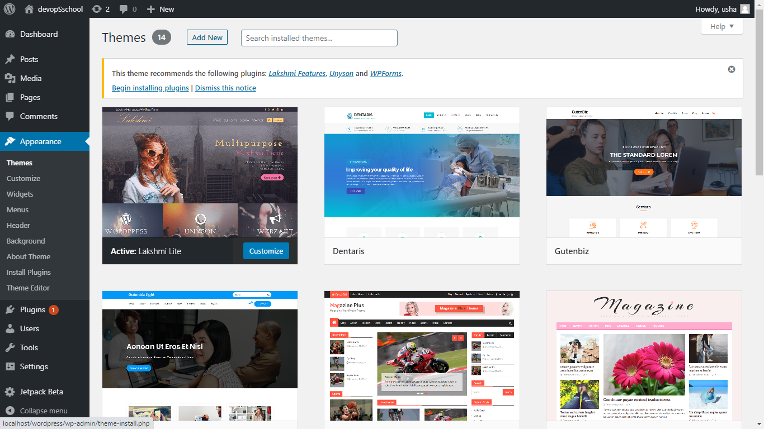The image size is (764, 429).
Task: Click the Add New theme button
Action: pos(207,37)
